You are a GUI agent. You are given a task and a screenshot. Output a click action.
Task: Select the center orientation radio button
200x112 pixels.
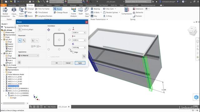[59, 40]
